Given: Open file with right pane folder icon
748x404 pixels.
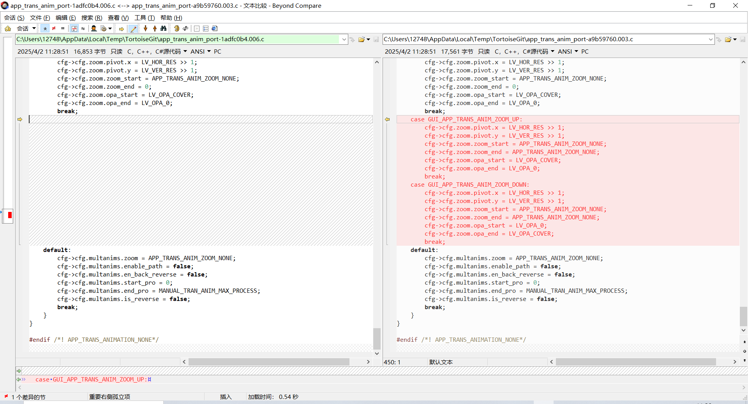Looking at the screenshot, I should tap(728, 39).
